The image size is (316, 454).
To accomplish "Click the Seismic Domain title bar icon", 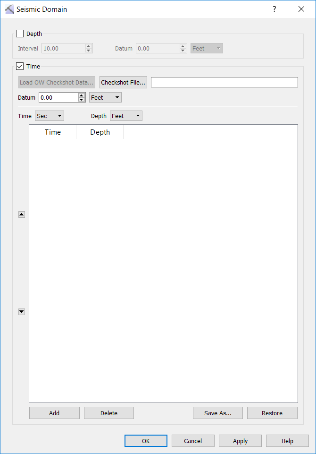I will coord(9,9).
